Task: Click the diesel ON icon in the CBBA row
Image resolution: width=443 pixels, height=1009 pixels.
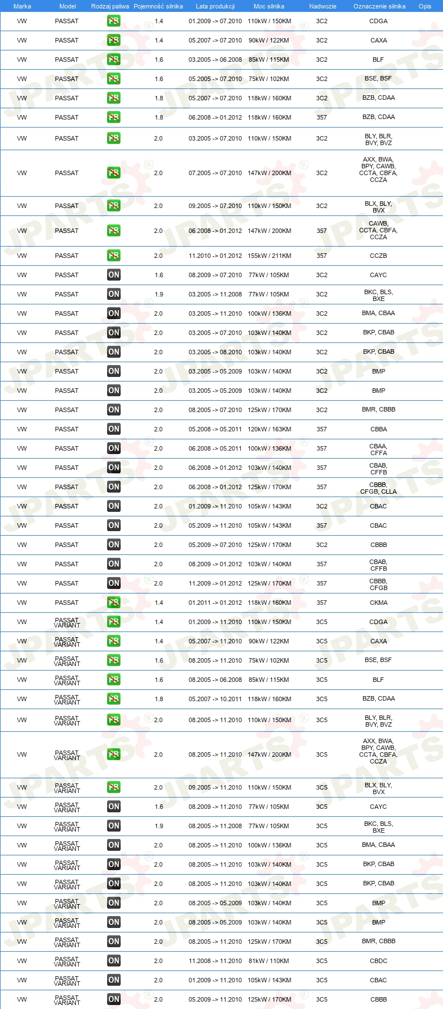Action: click(x=114, y=429)
